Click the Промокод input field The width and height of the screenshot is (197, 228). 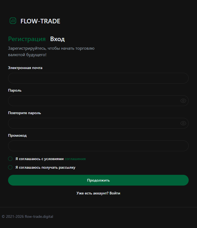click(x=98, y=146)
